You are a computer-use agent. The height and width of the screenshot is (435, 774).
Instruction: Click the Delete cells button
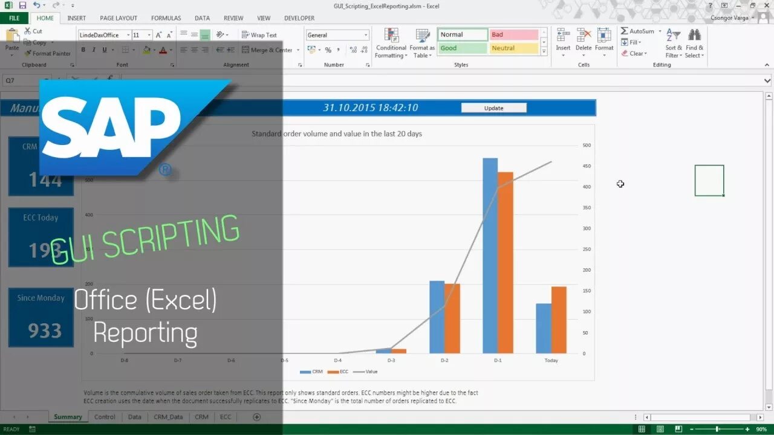(584, 43)
